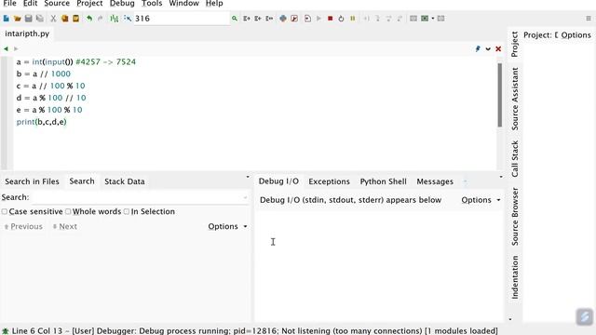This screenshot has height=335, width=596.
Task: Open the Source menu
Action: coord(57,4)
